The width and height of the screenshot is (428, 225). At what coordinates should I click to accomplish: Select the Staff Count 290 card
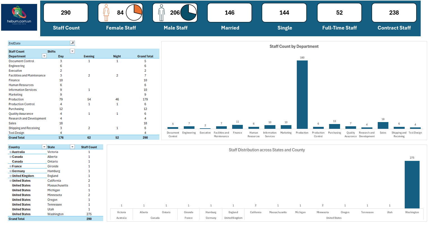click(x=66, y=13)
